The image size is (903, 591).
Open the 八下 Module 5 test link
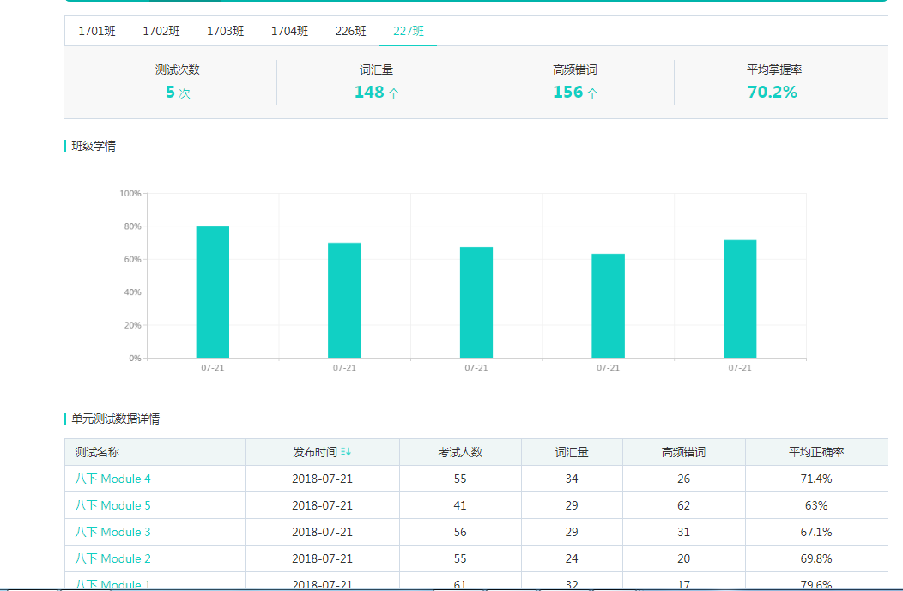(113, 505)
